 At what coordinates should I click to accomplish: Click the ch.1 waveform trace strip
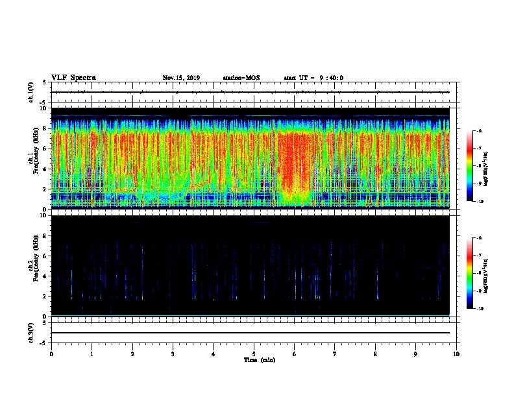[250, 92]
